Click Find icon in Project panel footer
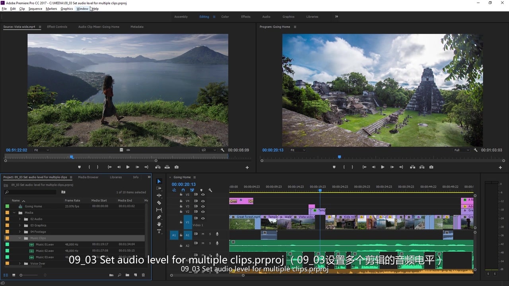 (x=119, y=275)
